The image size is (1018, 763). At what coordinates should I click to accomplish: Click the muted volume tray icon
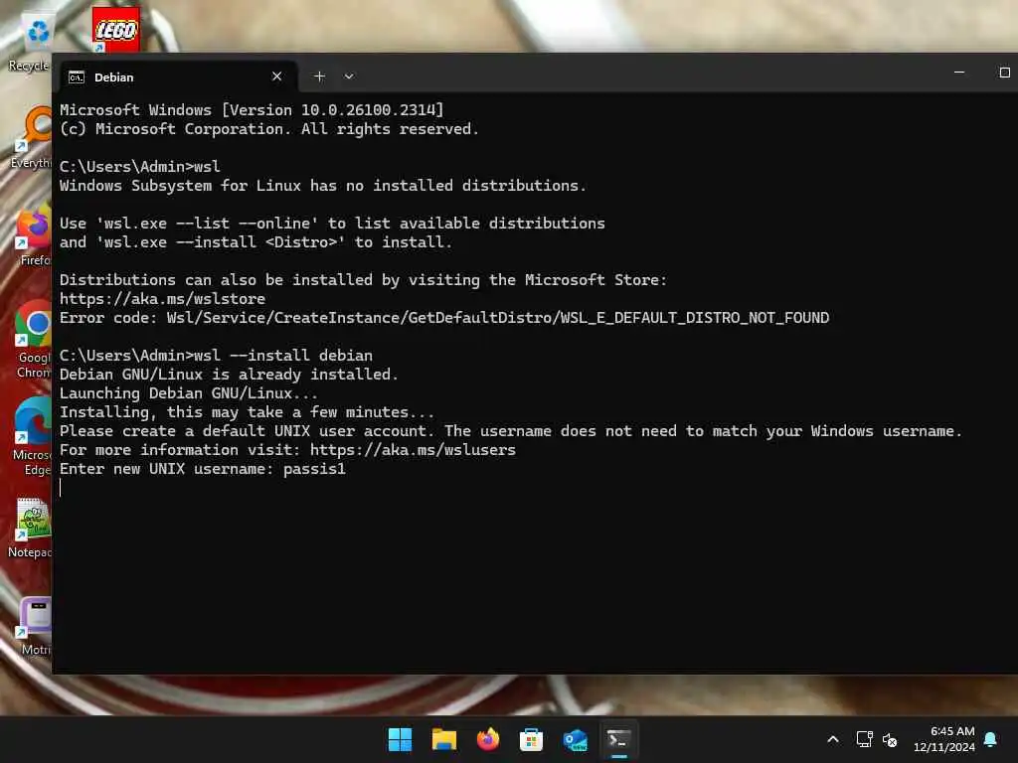(x=890, y=739)
